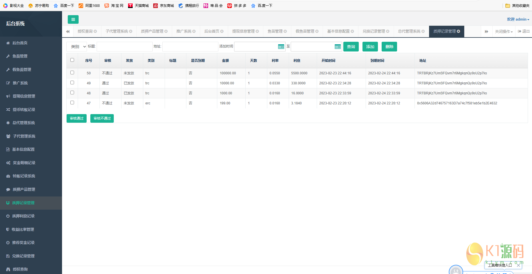532x274 pixels.
Task: Expand the 关闭操作 dropdown menu
Action: 504,31
